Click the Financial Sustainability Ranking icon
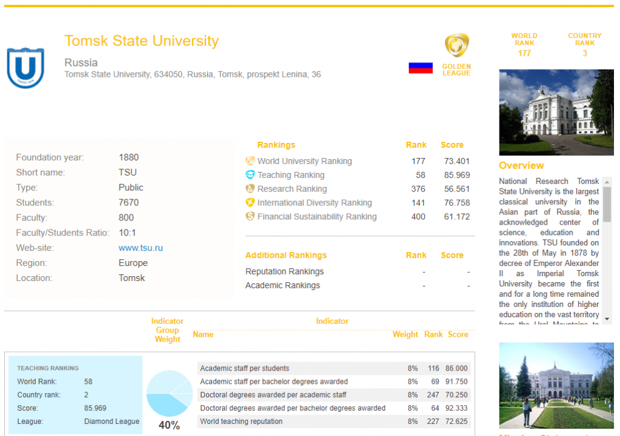 coord(250,217)
